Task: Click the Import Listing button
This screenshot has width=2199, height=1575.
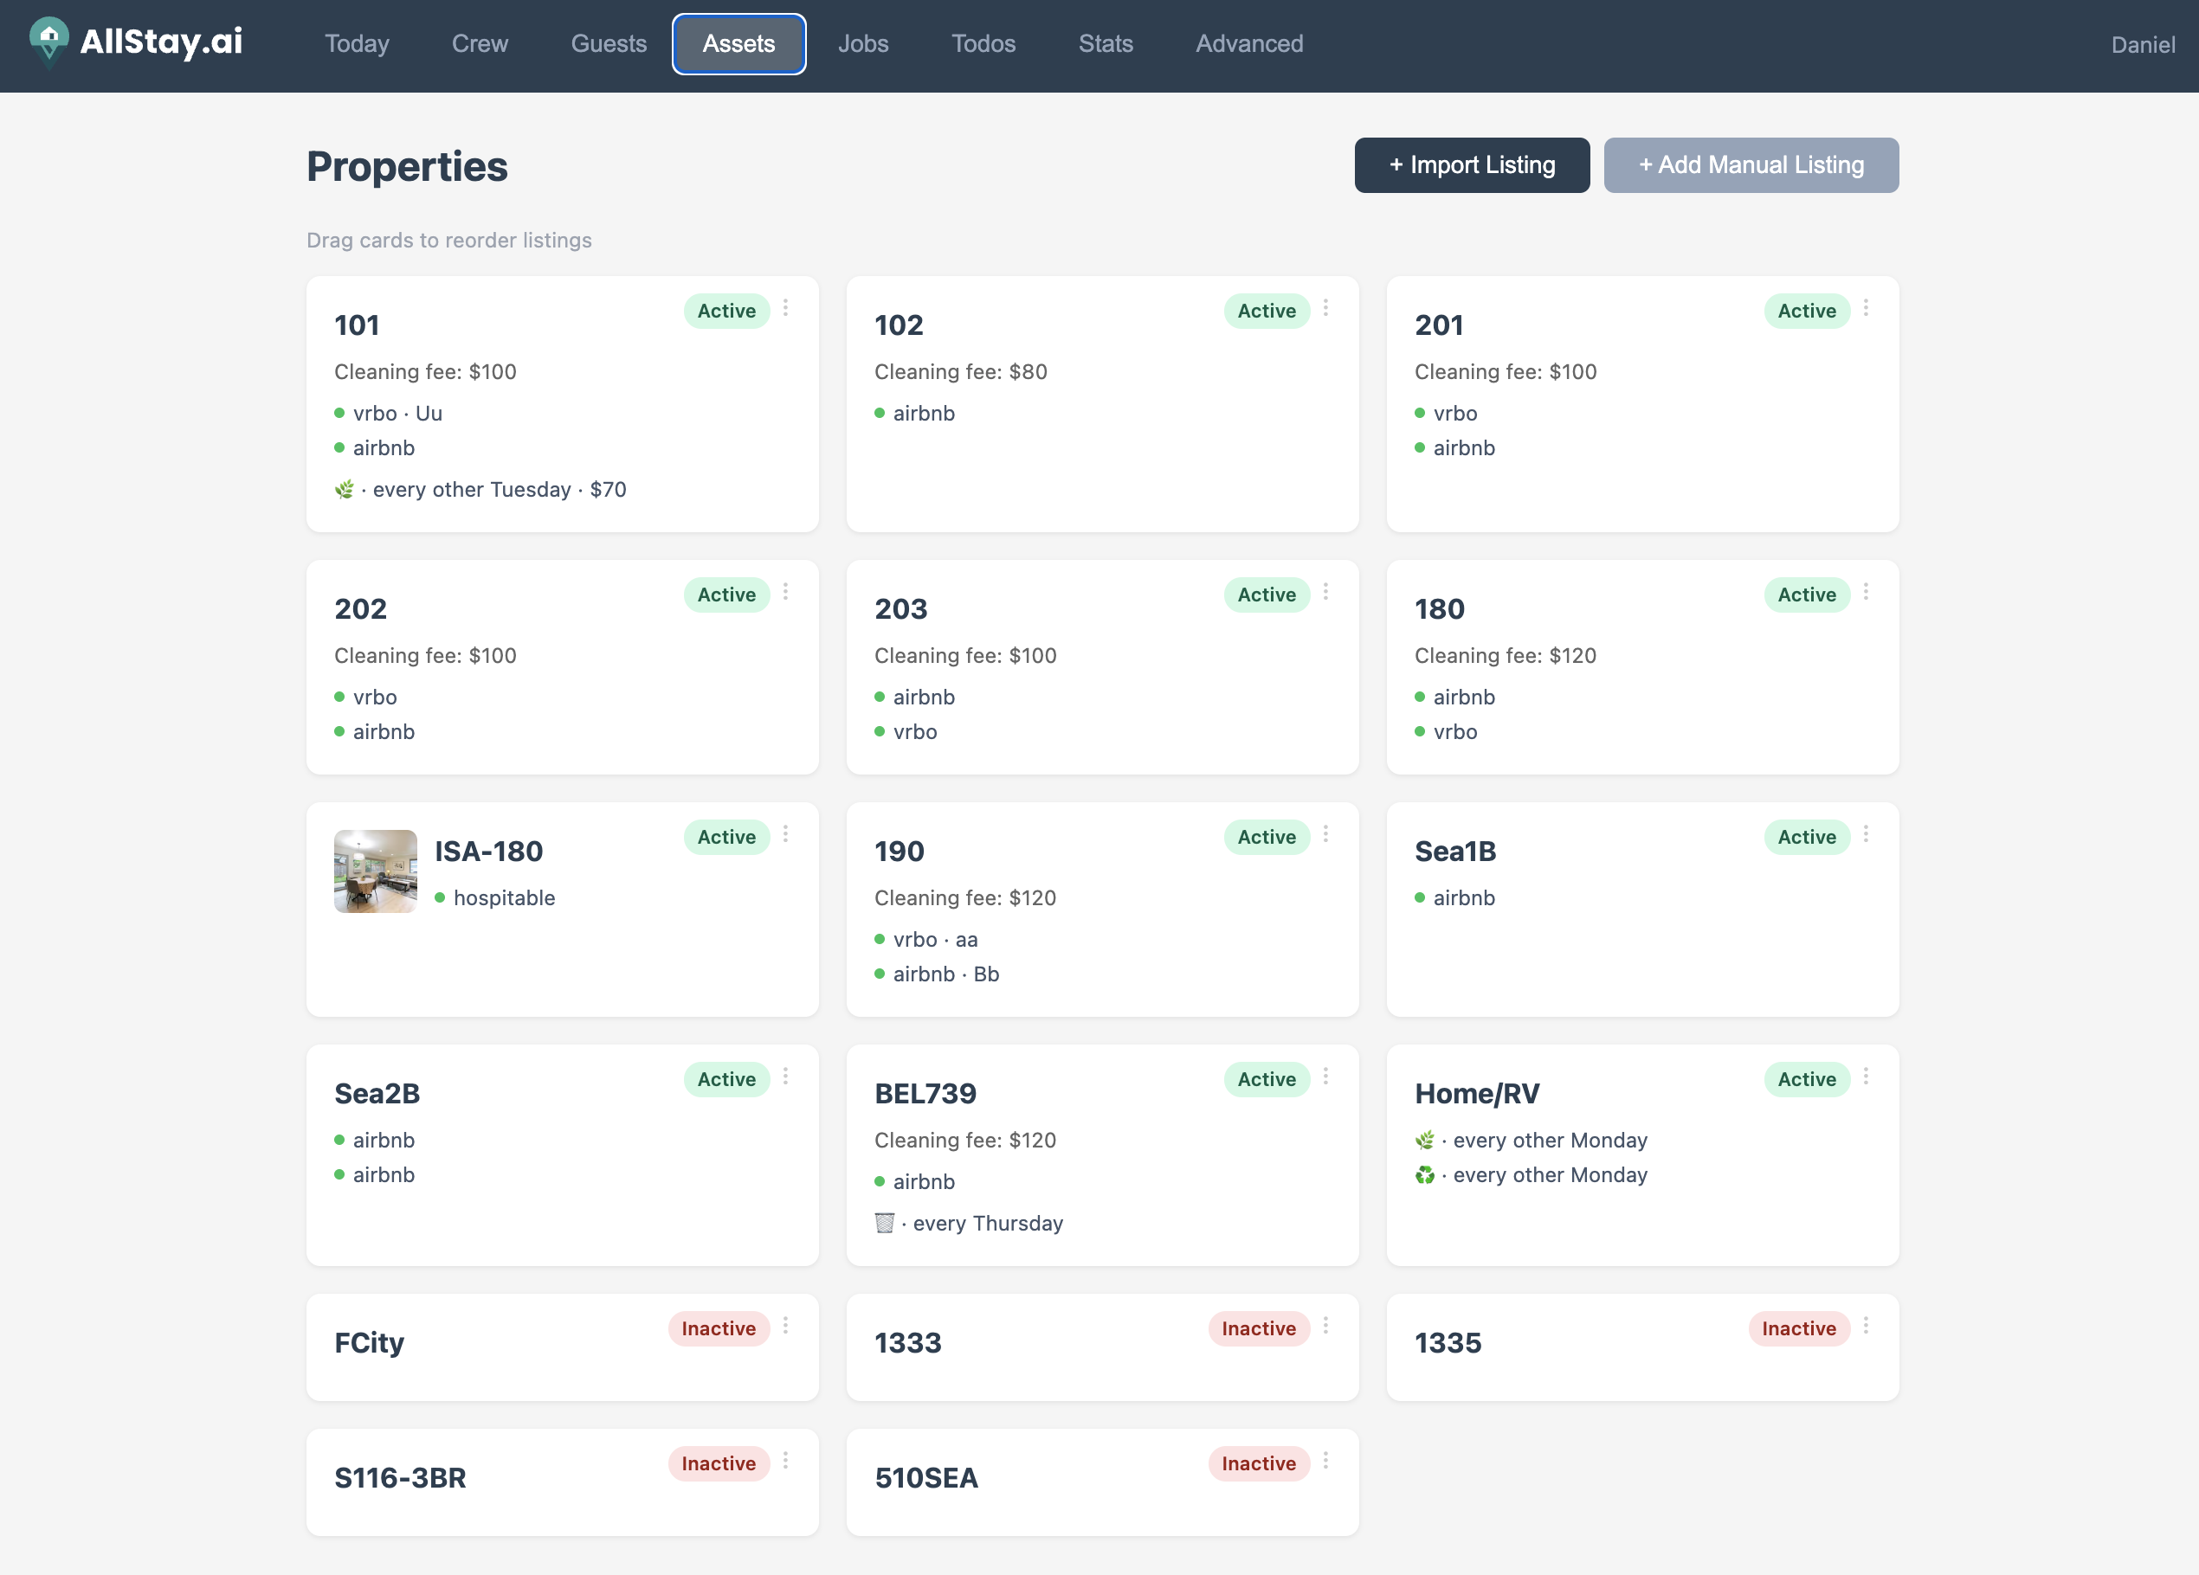Action: coord(1471,164)
